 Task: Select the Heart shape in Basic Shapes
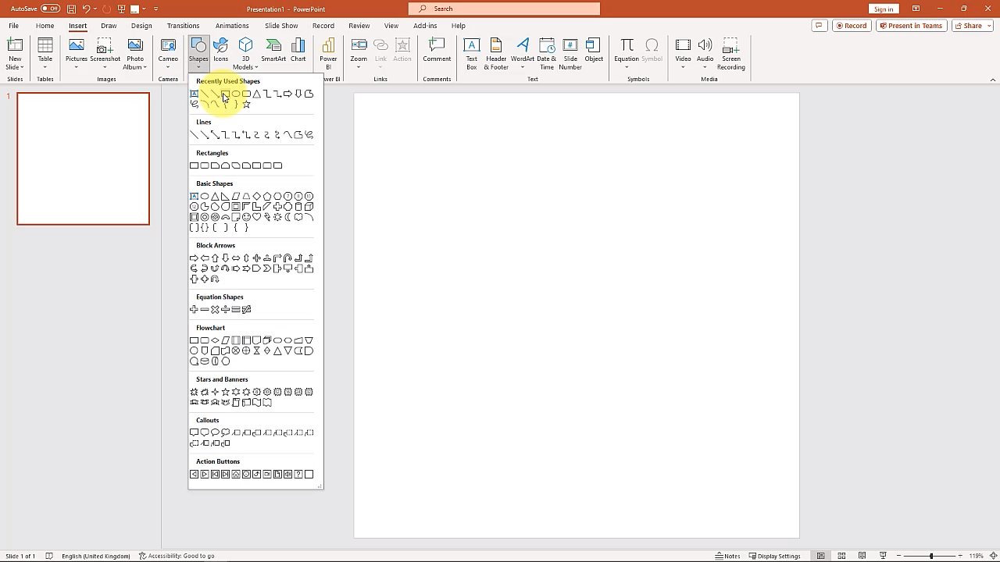click(256, 217)
